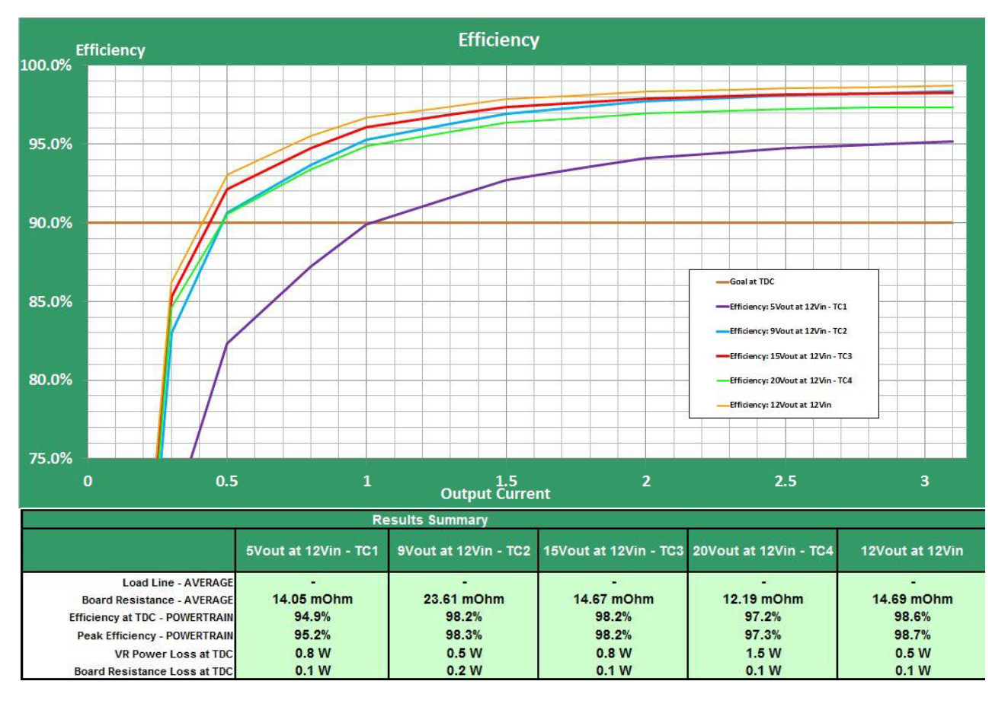
Task: Click the white Efficiency chart title at top center
Action: pos(498,40)
